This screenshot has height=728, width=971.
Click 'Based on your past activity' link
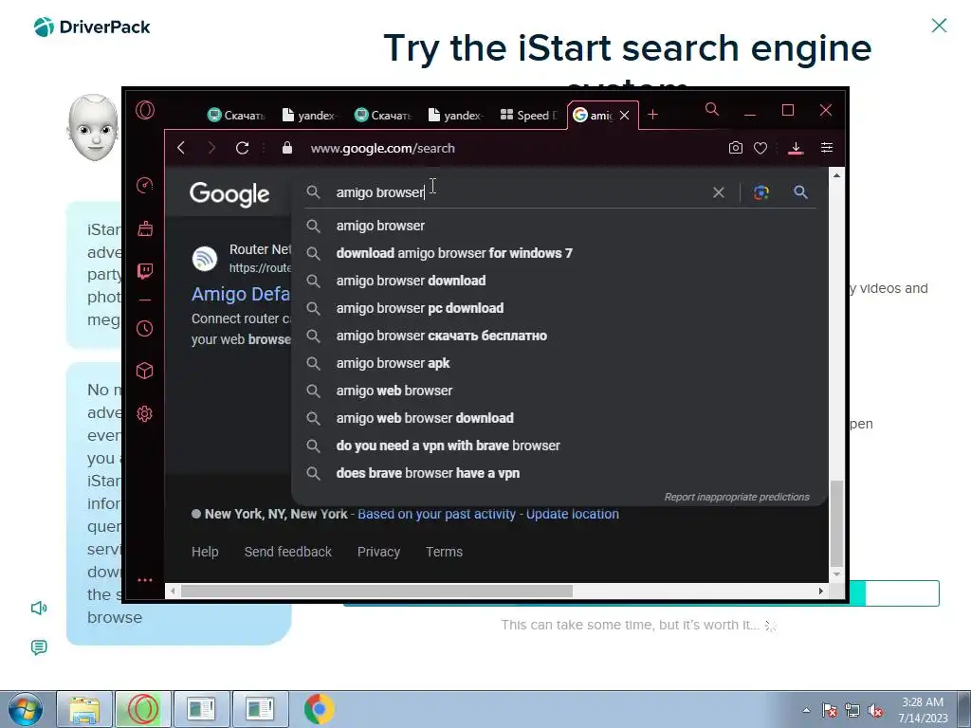[436, 514]
